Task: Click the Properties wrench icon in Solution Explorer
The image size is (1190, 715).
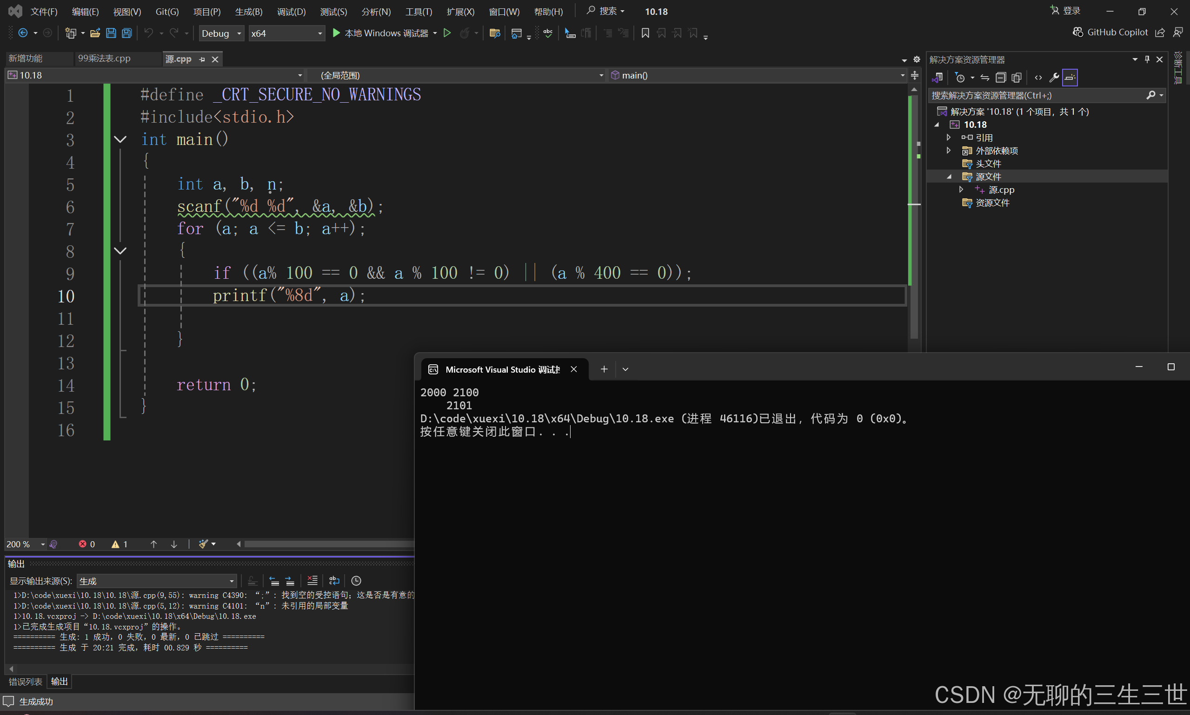Action: (1054, 78)
